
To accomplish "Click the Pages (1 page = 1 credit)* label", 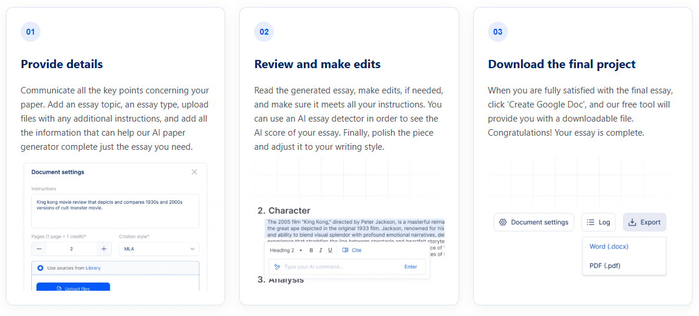I will [x=59, y=236].
